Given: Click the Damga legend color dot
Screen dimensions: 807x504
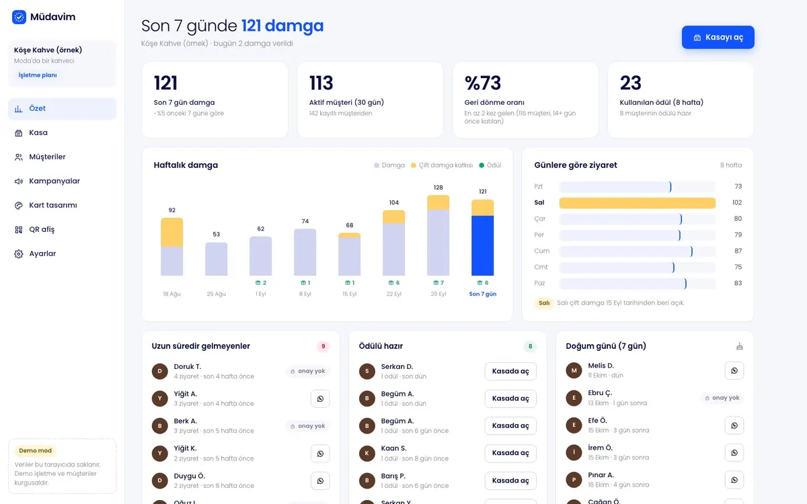Looking at the screenshot, I should (x=377, y=165).
